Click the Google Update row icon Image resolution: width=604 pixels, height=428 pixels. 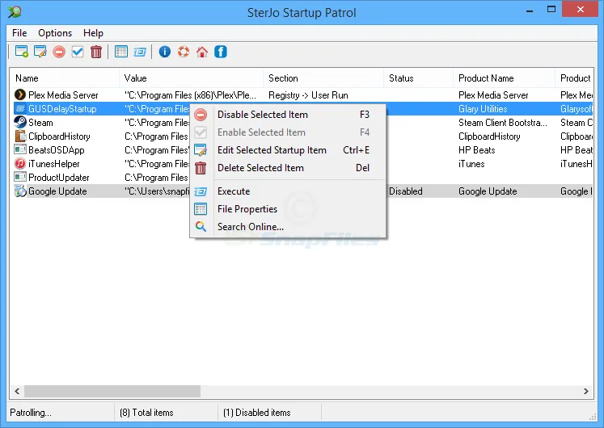[x=20, y=191]
